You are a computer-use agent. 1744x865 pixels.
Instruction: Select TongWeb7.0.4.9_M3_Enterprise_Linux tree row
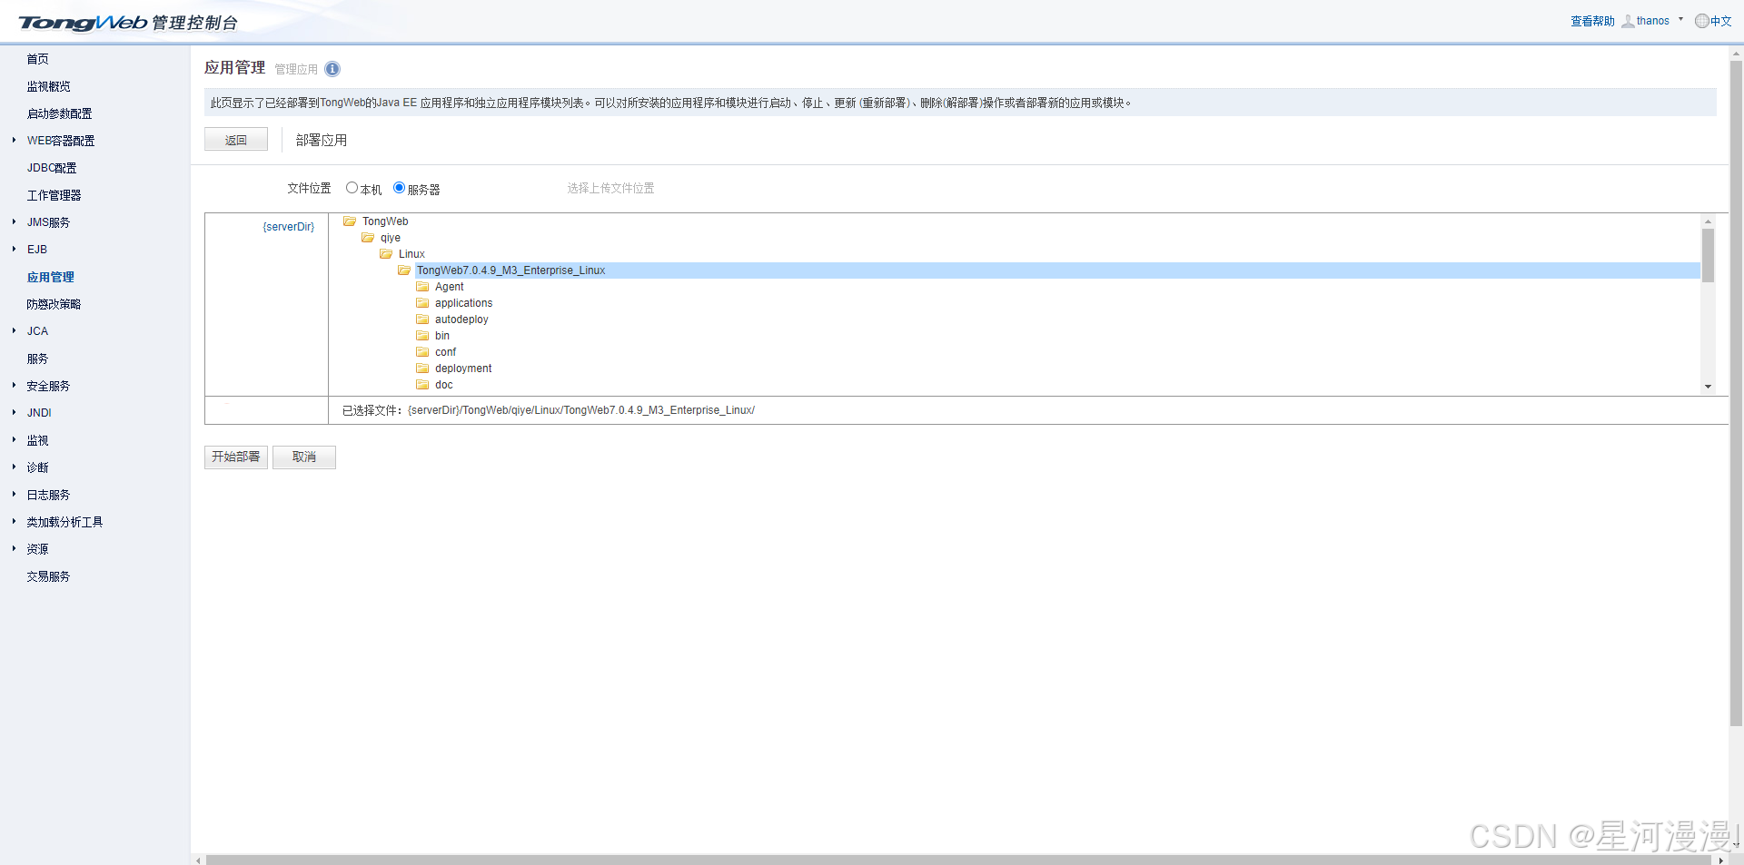pos(1057,270)
